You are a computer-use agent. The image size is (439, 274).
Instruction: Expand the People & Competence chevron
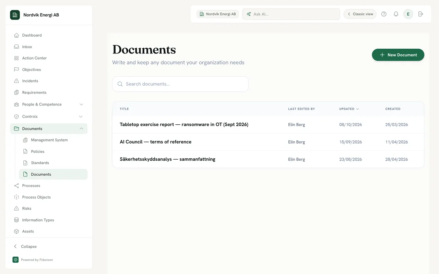81,104
